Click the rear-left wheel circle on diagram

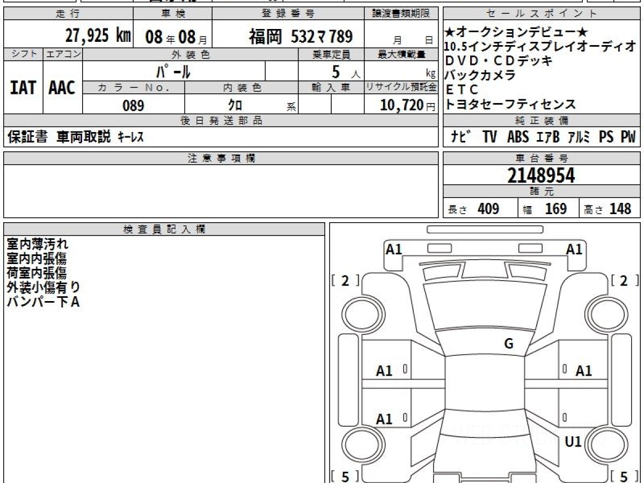358,445
